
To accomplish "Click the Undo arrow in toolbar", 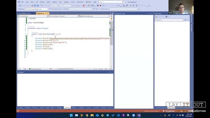I will [41, 6].
